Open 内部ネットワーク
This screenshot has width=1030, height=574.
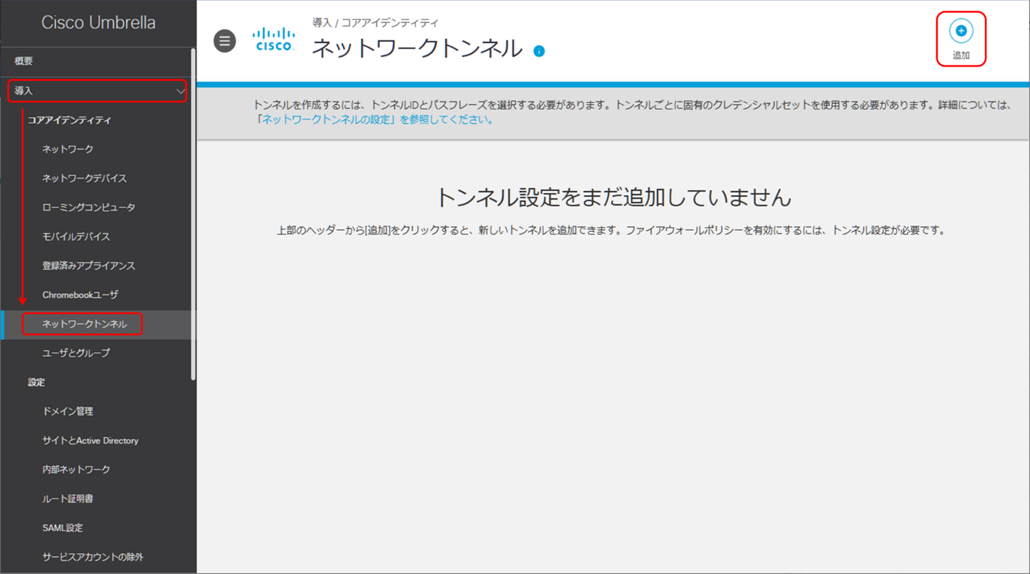tap(76, 469)
